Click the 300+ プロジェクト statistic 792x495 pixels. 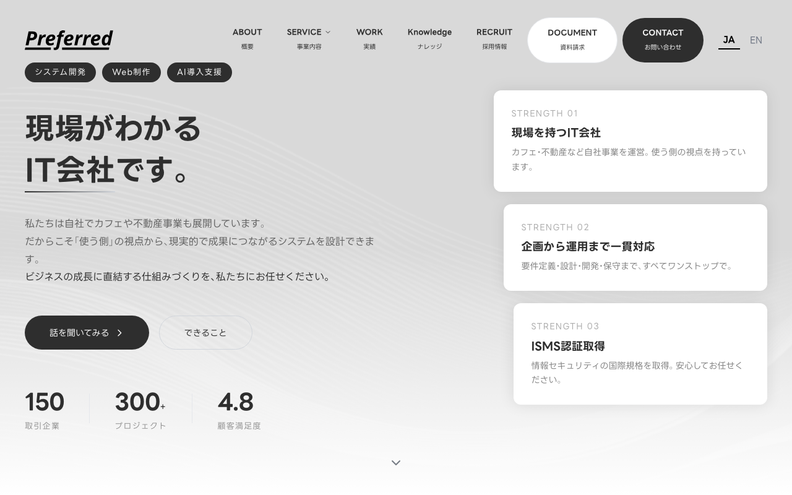(x=140, y=410)
